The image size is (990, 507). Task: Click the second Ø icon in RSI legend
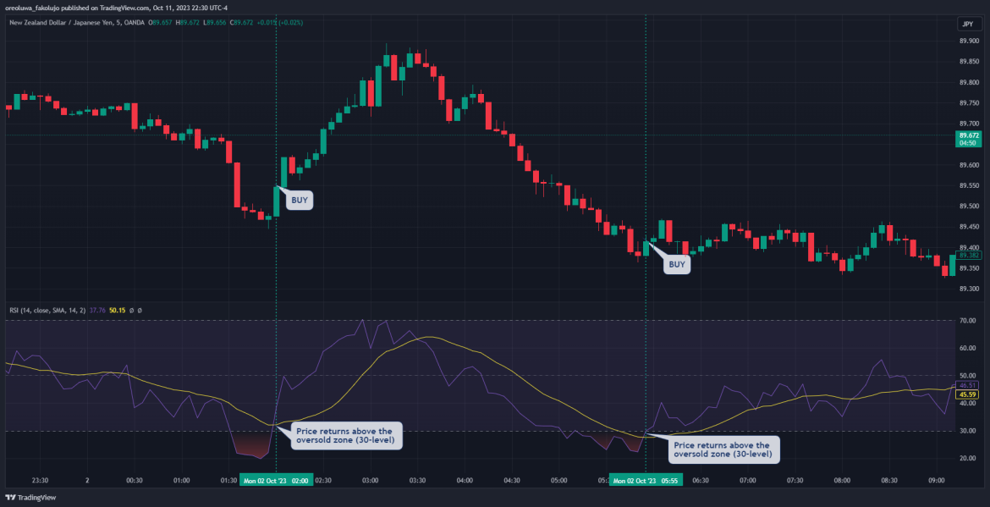140,310
